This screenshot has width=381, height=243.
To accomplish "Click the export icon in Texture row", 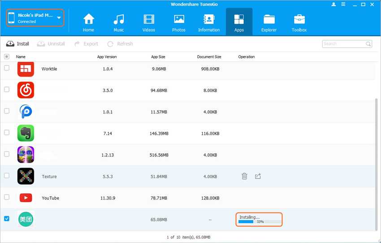I will pyautogui.click(x=258, y=176).
